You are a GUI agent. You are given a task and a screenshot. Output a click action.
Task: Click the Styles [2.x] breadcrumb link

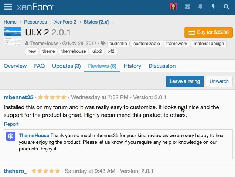pos(96,22)
